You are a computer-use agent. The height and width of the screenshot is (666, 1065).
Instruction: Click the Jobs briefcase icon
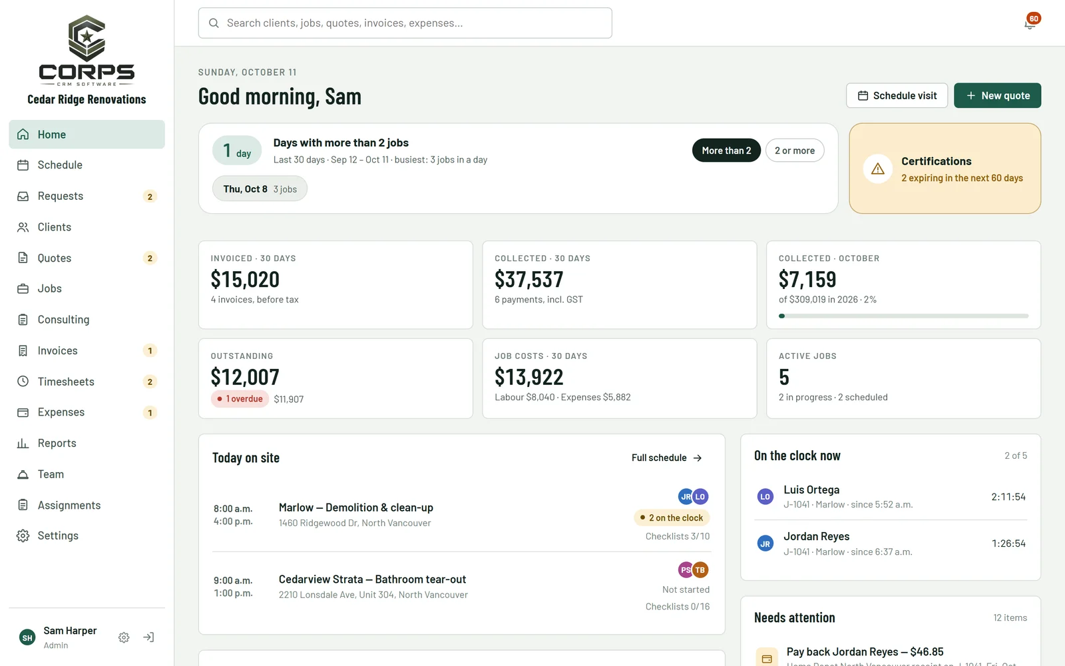23,289
